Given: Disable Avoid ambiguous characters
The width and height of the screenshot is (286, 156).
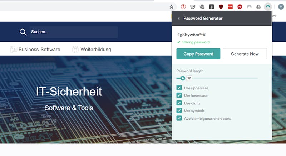Looking at the screenshot, I should (x=179, y=118).
